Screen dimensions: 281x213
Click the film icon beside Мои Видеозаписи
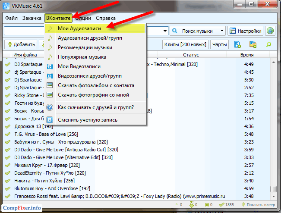pyautogui.click(x=50, y=66)
